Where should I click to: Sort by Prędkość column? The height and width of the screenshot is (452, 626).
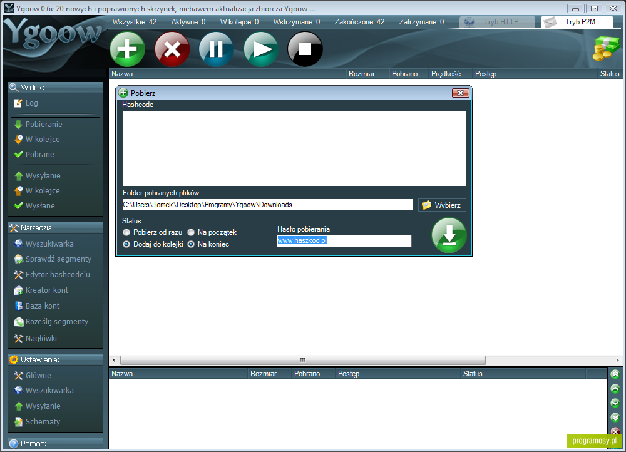(x=450, y=74)
